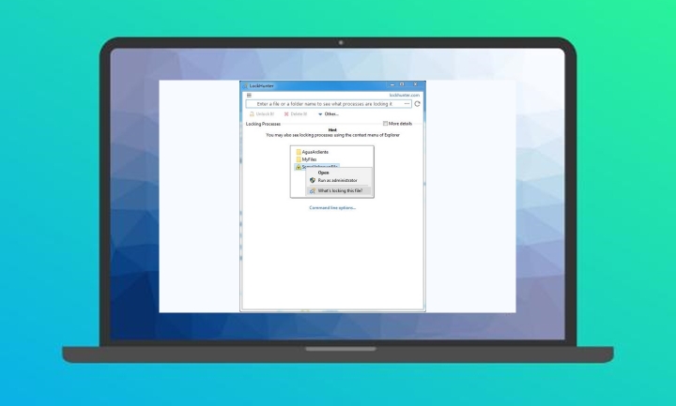Minimize the LockHunter window
Image resolution: width=676 pixels, height=406 pixels.
[x=392, y=84]
